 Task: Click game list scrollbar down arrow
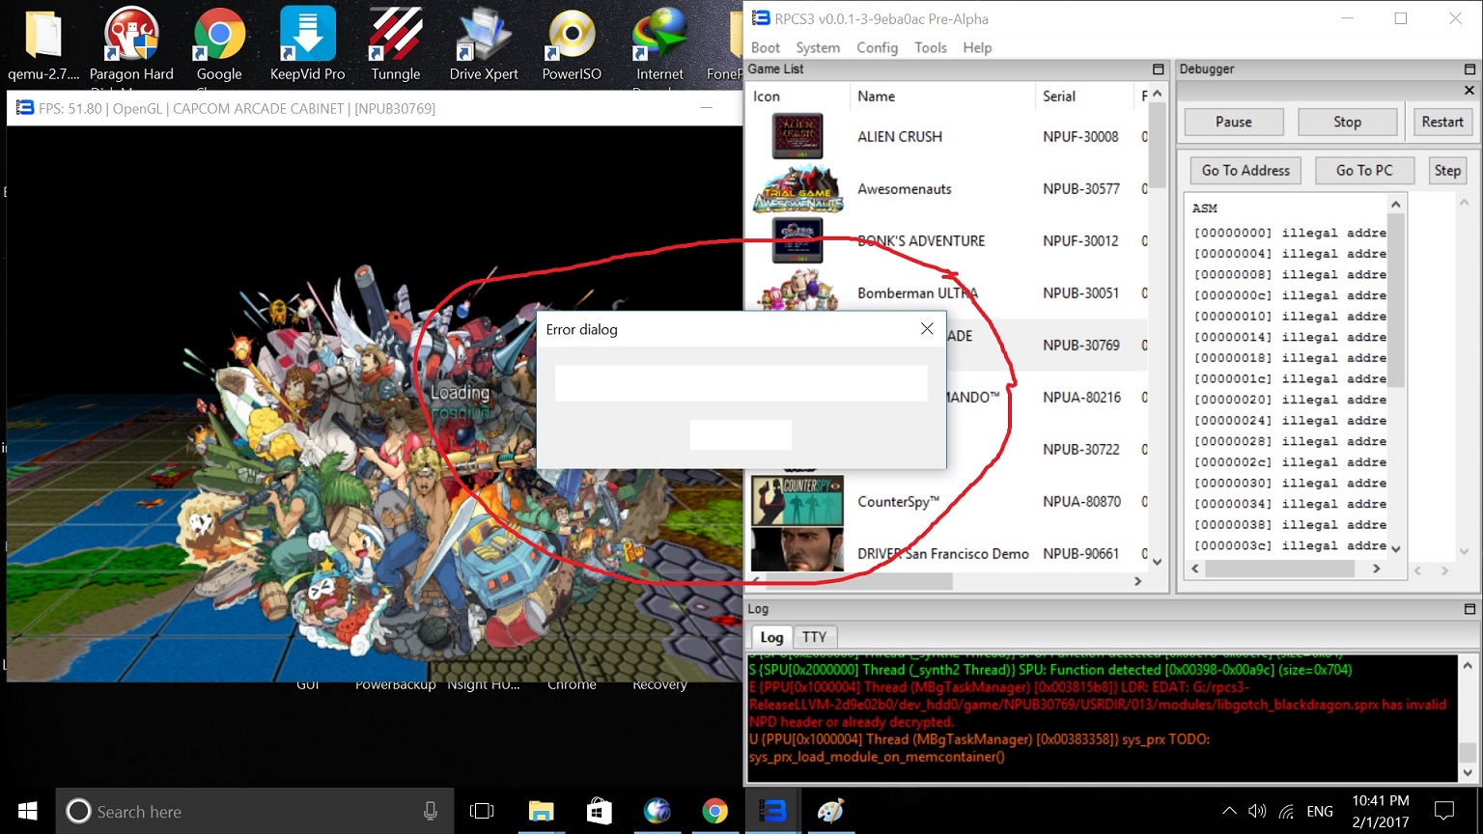1157,561
